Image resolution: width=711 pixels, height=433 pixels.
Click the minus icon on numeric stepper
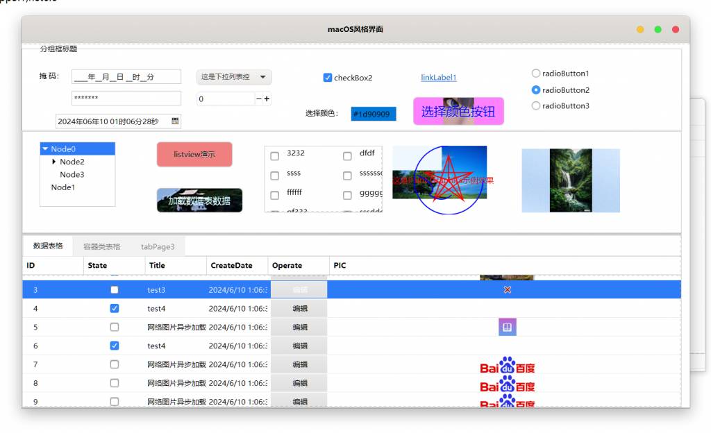click(258, 99)
